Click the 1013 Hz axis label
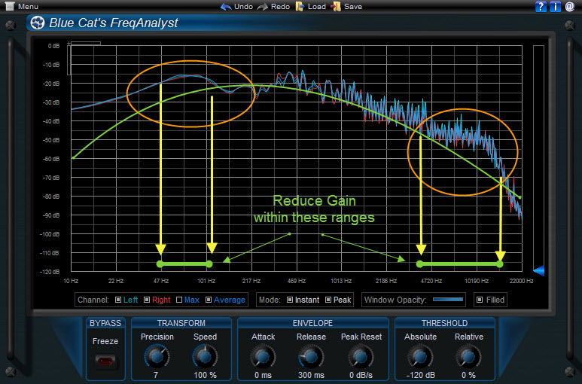 click(x=341, y=281)
